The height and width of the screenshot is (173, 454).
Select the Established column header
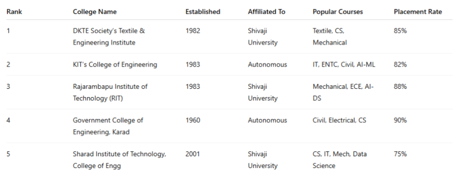pos(203,12)
